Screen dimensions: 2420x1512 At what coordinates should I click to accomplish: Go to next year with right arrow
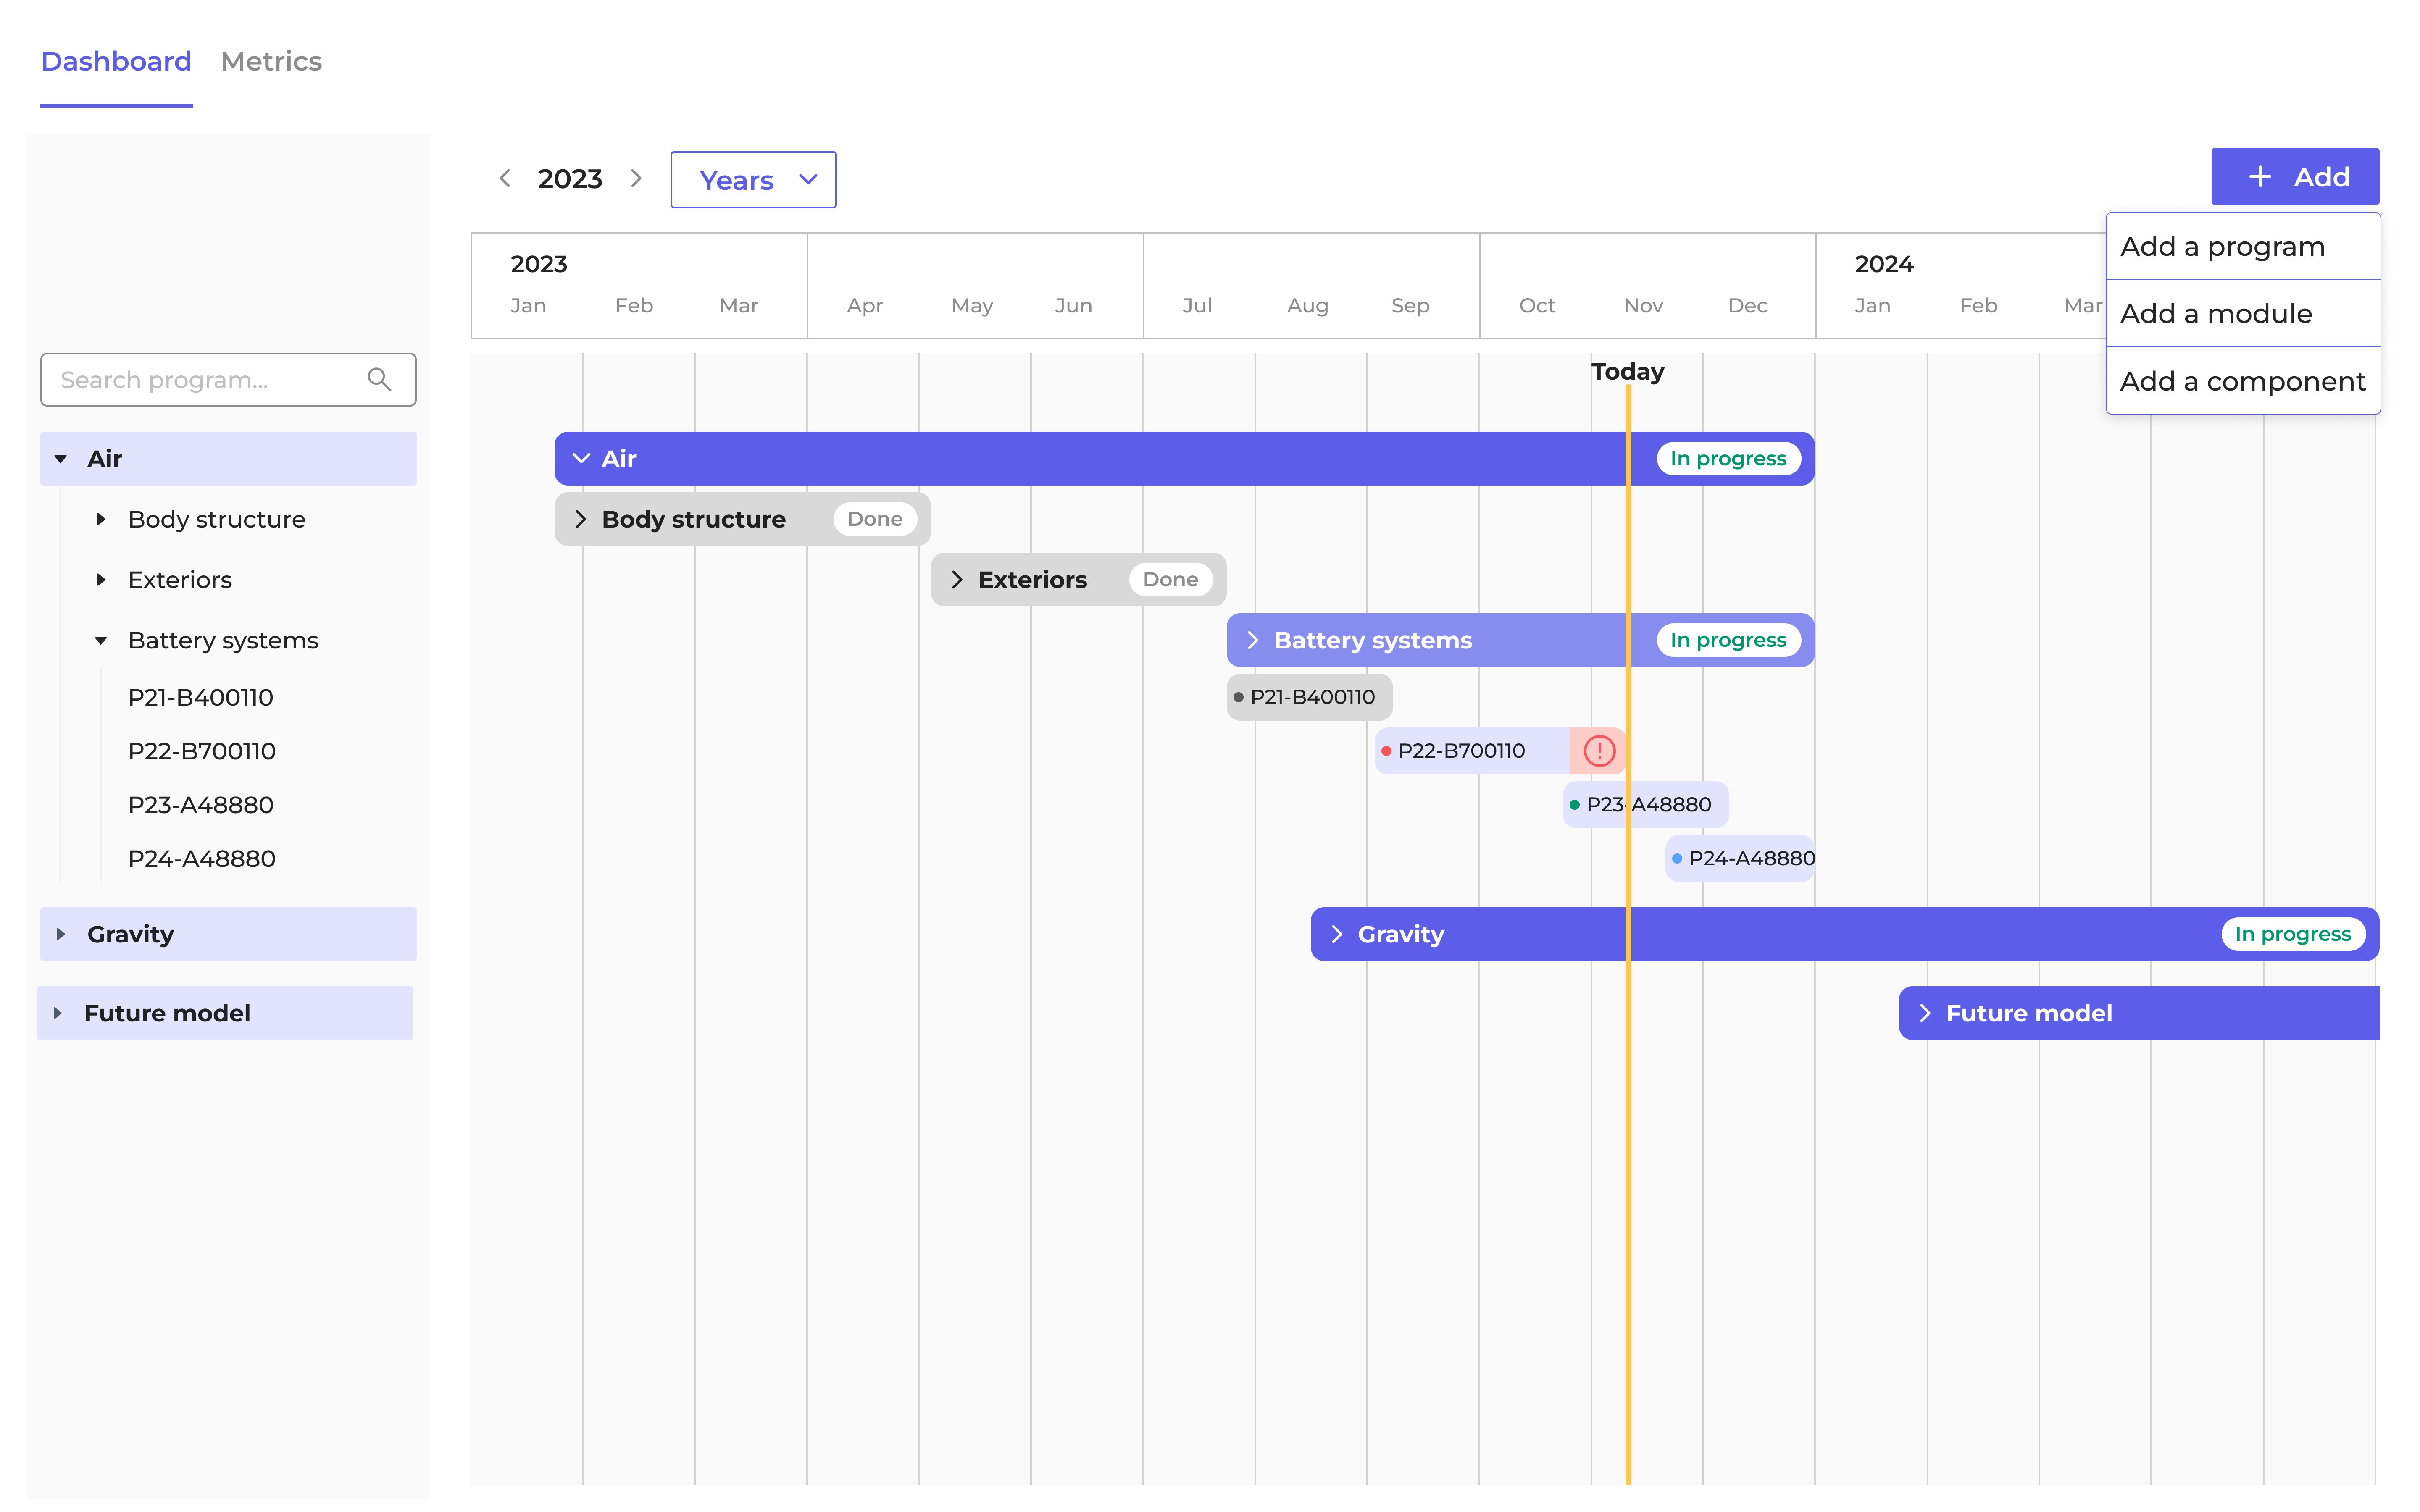636,178
